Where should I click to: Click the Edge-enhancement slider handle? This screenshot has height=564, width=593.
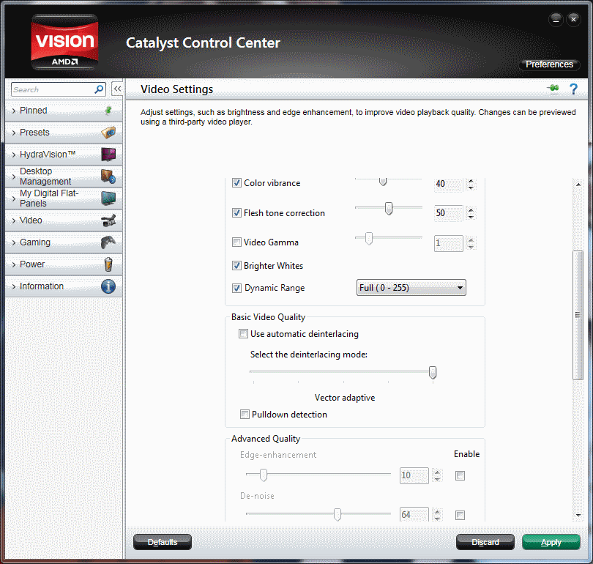[x=264, y=475]
